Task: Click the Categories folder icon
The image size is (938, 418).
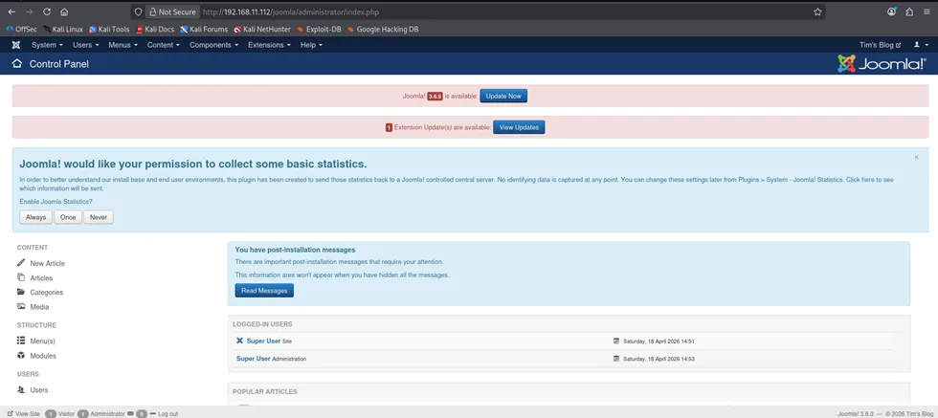Action: pos(21,292)
